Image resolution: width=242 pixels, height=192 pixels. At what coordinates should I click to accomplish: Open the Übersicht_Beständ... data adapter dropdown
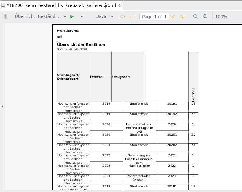click(65, 16)
